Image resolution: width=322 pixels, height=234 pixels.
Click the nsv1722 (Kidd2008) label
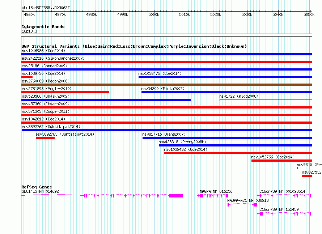[239, 96]
